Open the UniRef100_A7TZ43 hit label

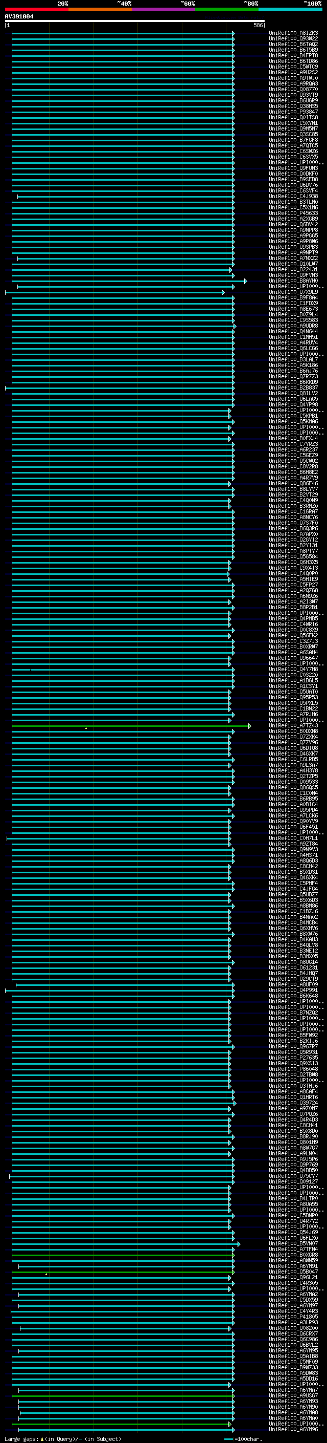[x=293, y=726]
